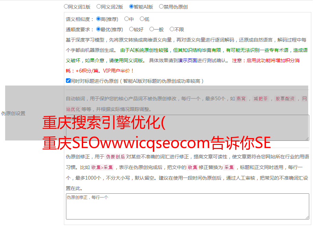This screenshot has width=313, height=226.
Task: Click the resize grip of 伪原创修正 textarea
Action: click(307, 217)
